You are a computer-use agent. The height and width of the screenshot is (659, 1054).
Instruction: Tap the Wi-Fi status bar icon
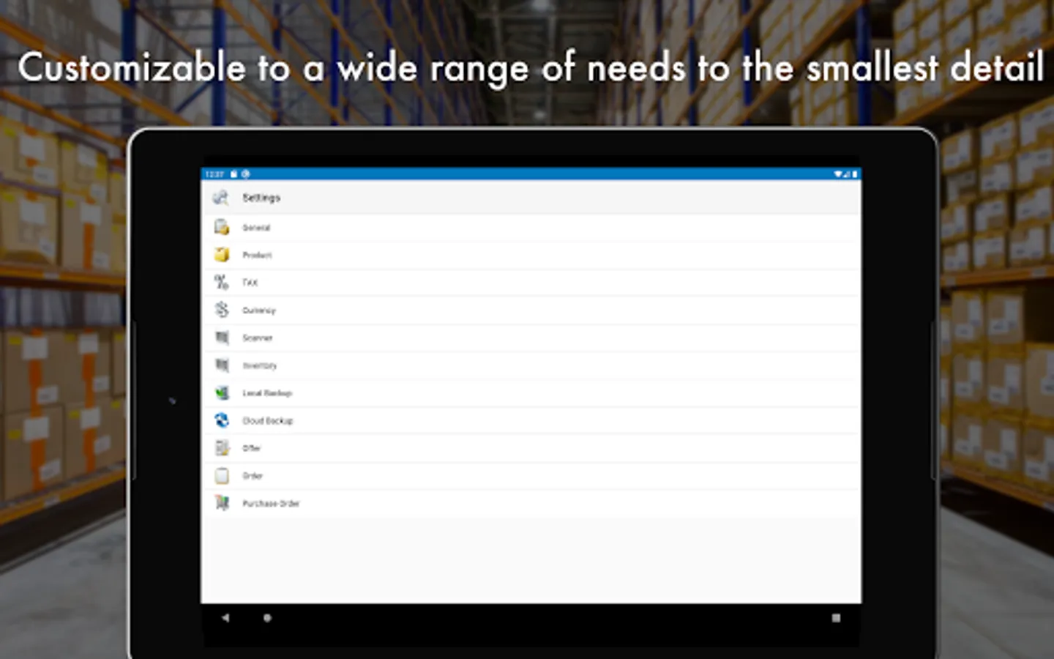[838, 174]
